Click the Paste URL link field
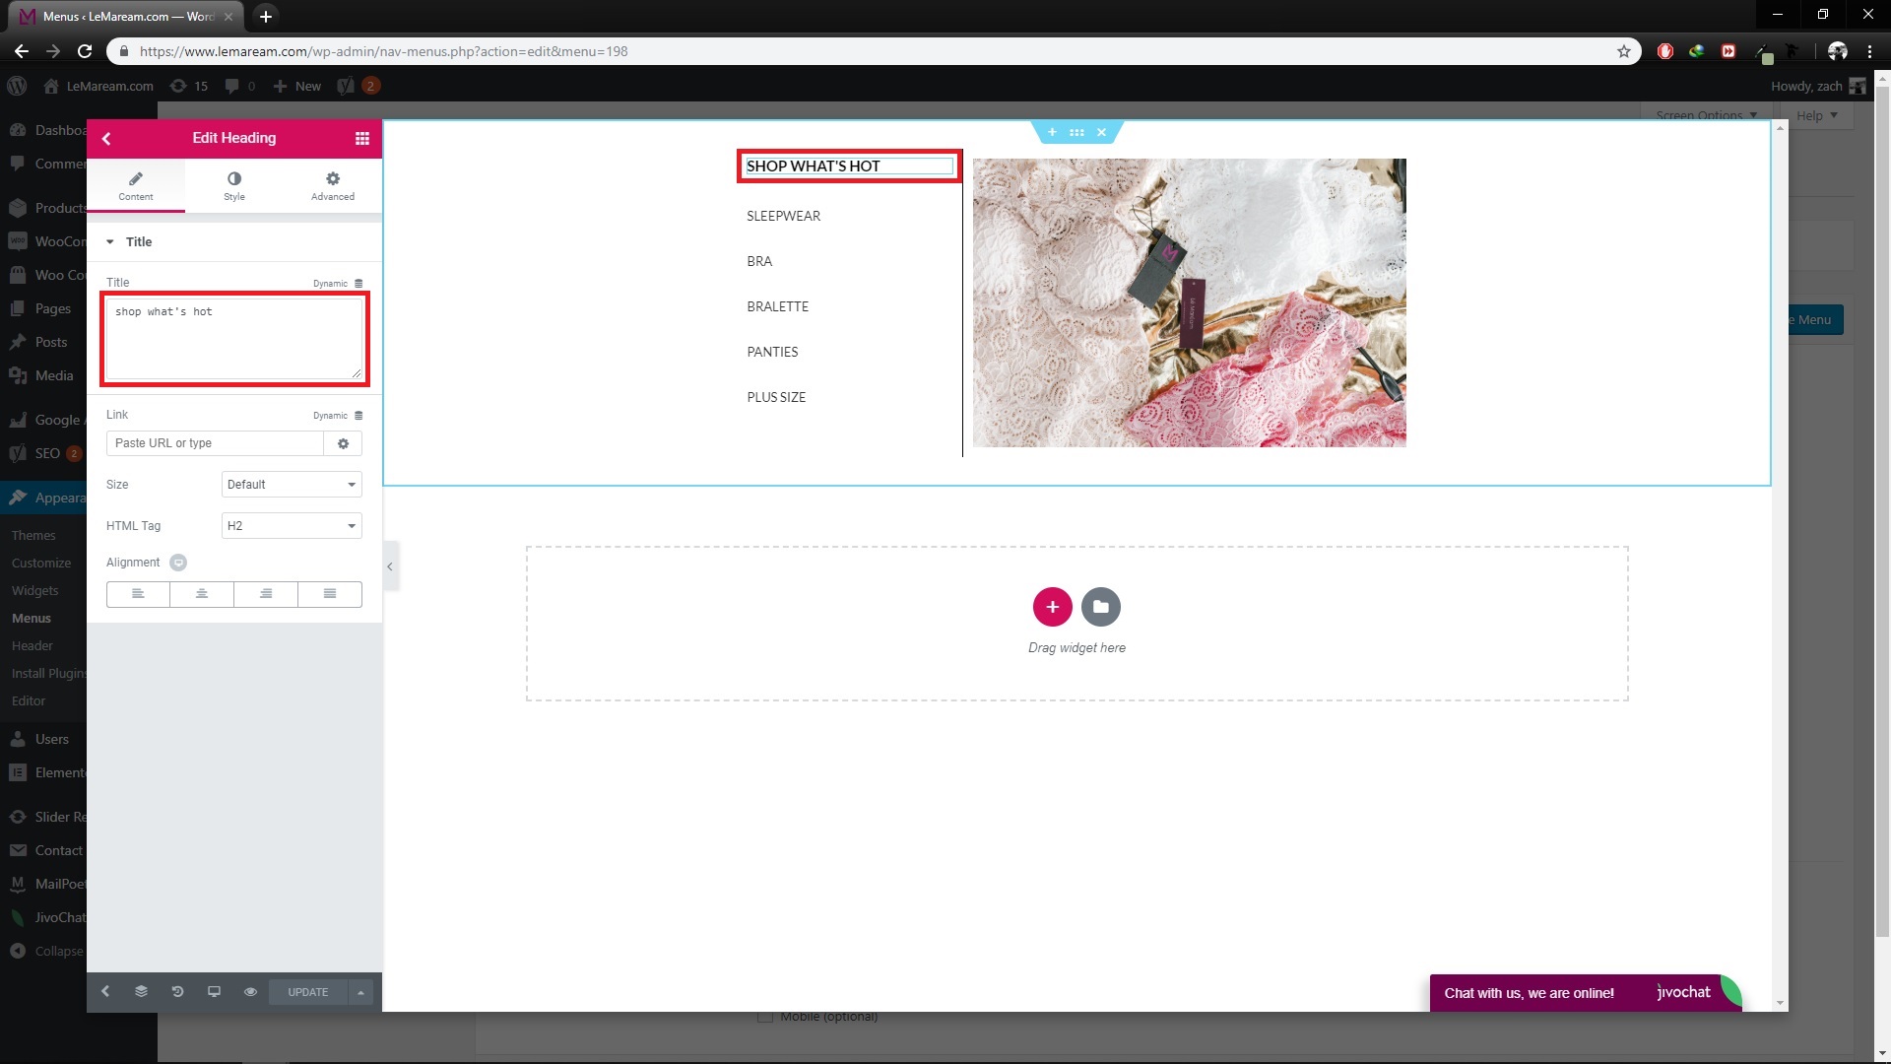This screenshot has width=1891, height=1064. coord(215,443)
